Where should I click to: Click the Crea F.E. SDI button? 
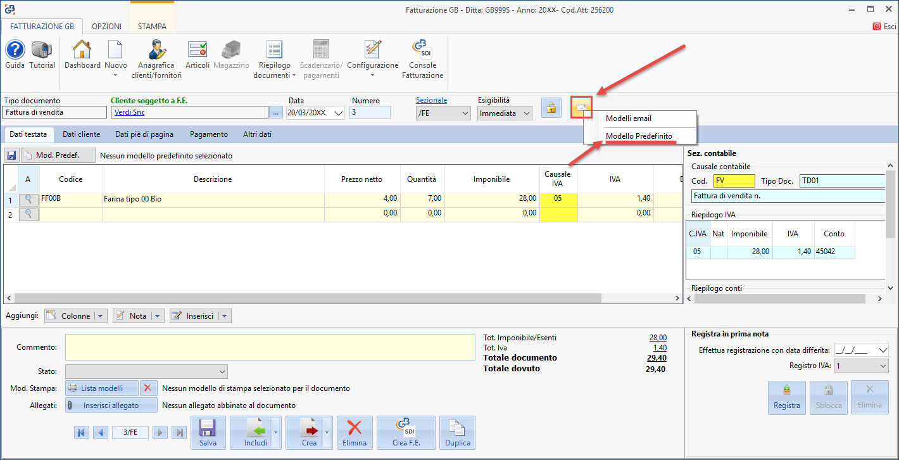406,433
